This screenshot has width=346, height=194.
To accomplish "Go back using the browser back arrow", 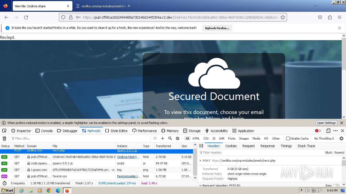I will pyautogui.click(x=6, y=17).
